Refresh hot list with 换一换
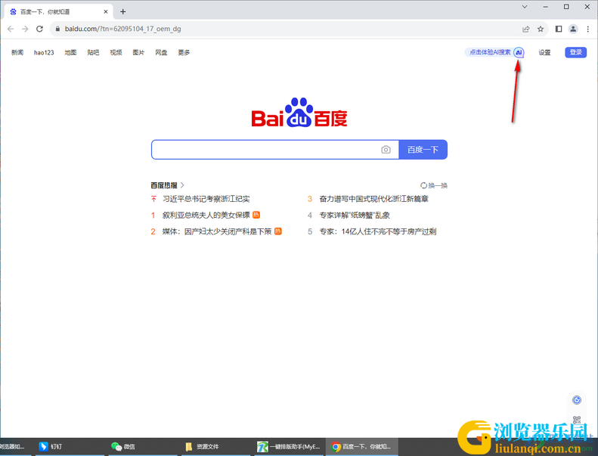Screen dimensions: 598x456 point(434,185)
